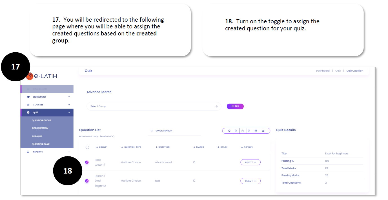This screenshot has width=388, height=200.
Task: Click the purple FILTER button
Action: click(x=235, y=106)
